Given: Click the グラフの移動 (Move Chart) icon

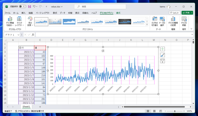Looking at the screenshot, I should [184, 19].
